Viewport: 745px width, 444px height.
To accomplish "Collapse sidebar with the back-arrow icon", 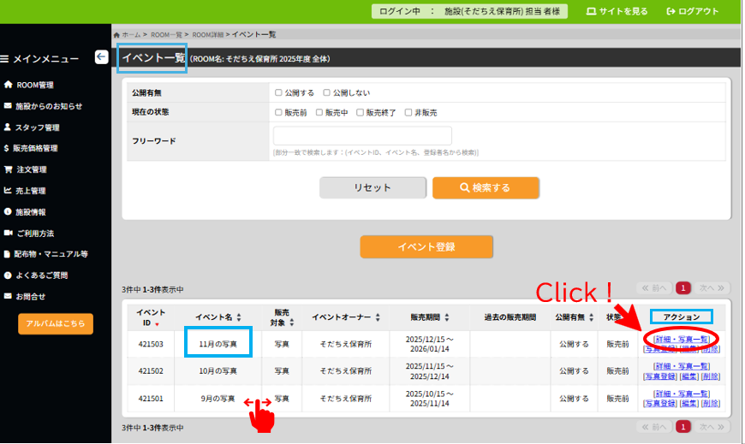I will click(101, 57).
